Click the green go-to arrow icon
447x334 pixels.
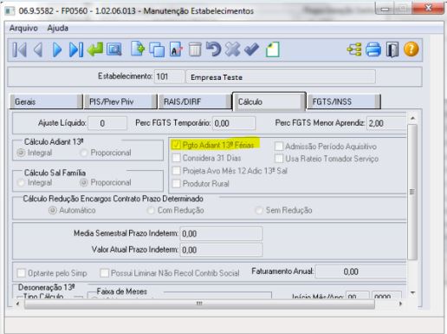point(95,49)
